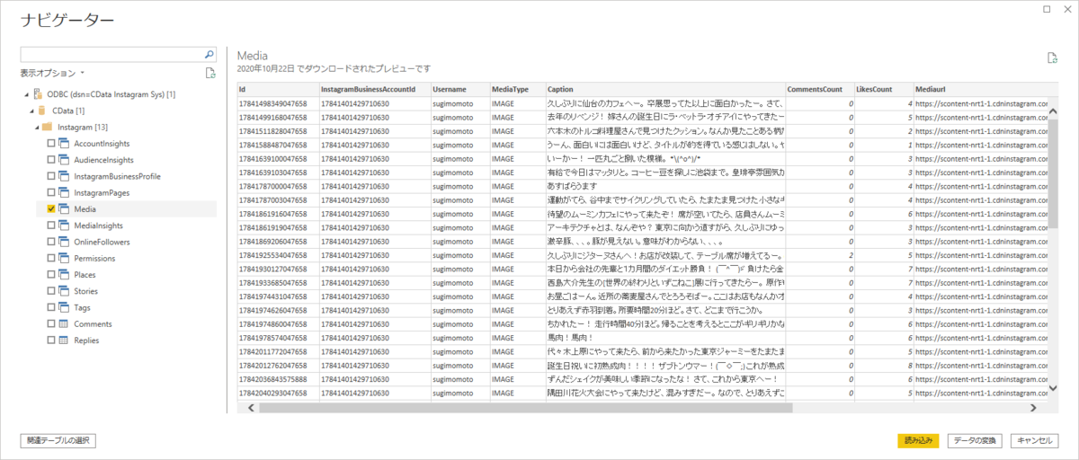Enable the Stories checkbox
This screenshot has height=460, width=1079.
[x=50, y=291]
